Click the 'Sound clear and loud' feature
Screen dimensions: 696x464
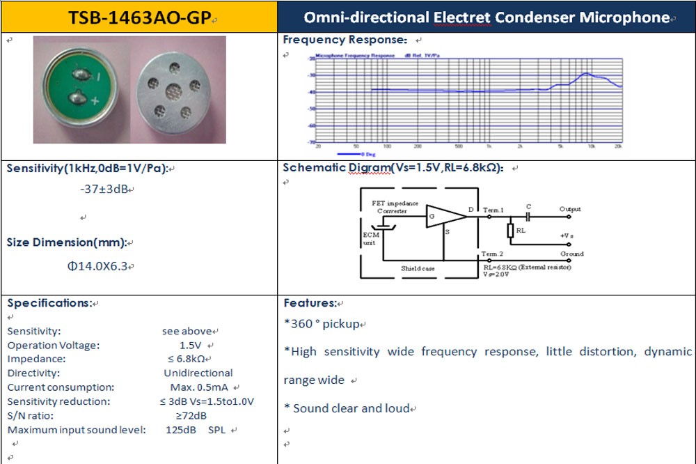coord(347,408)
